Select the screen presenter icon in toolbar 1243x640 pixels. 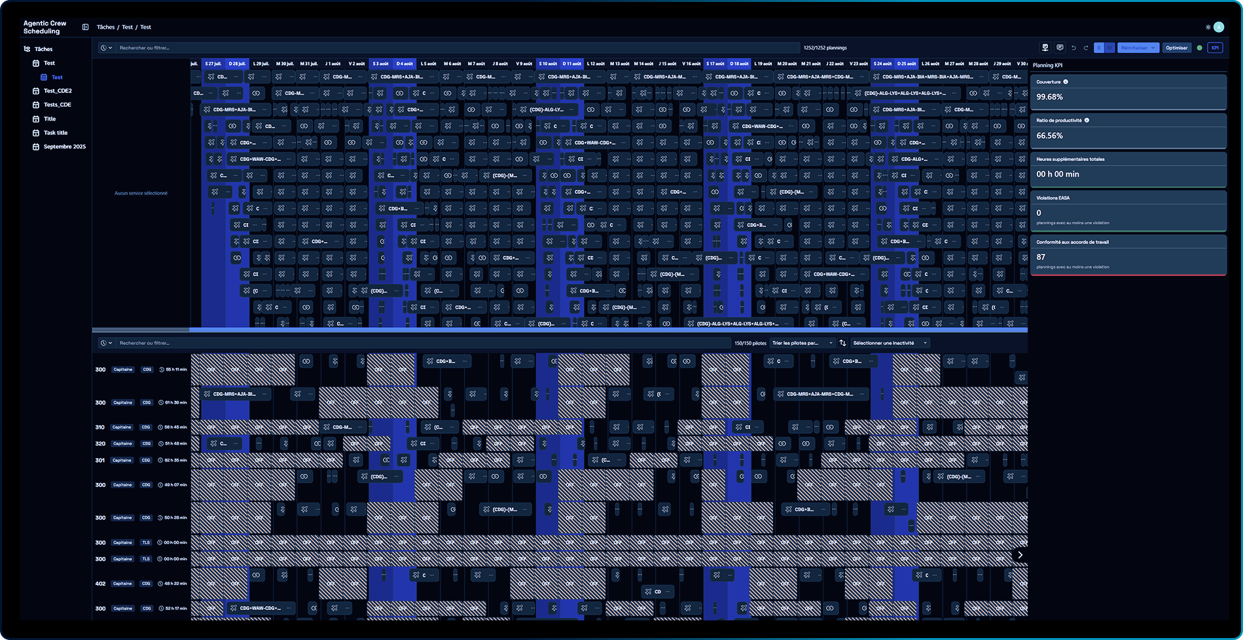[1045, 47]
